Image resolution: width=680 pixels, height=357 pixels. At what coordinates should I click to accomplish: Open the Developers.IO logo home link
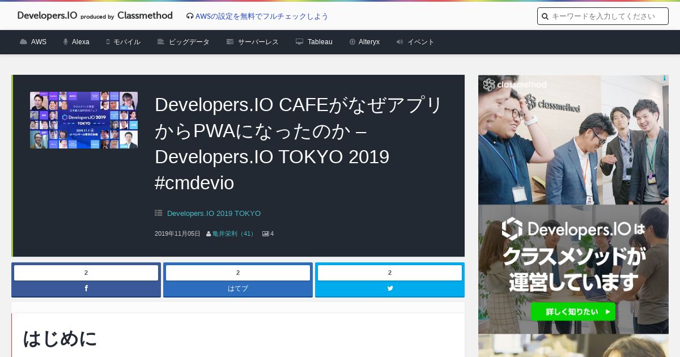click(x=95, y=16)
